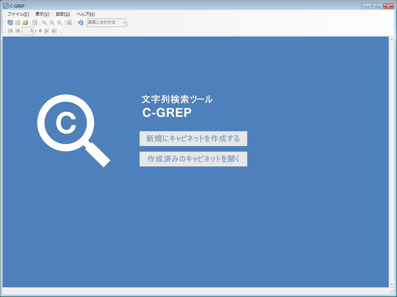Open the 表示(V) menu
The height and width of the screenshot is (297, 397).
(x=42, y=14)
